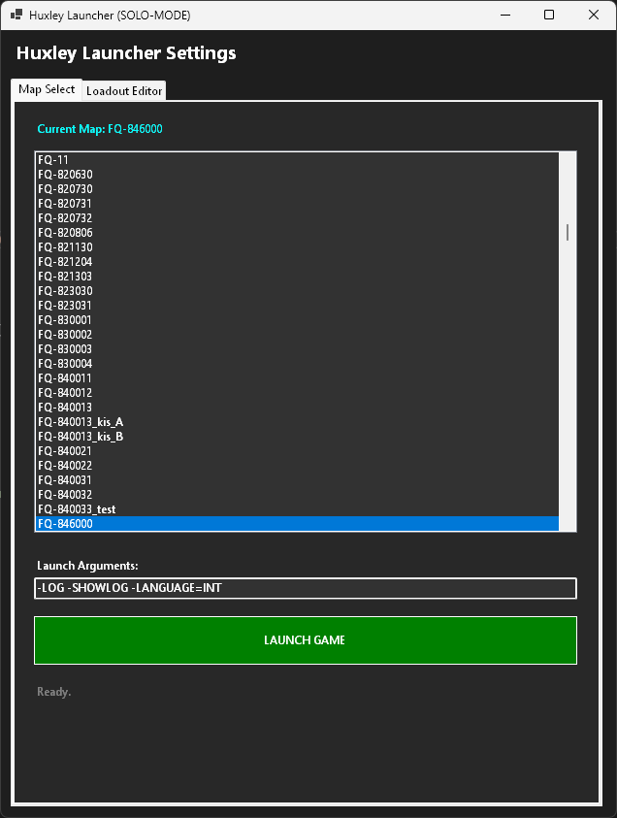Select map FQ-840013_kis_A
The image size is (617, 818).
click(297, 422)
